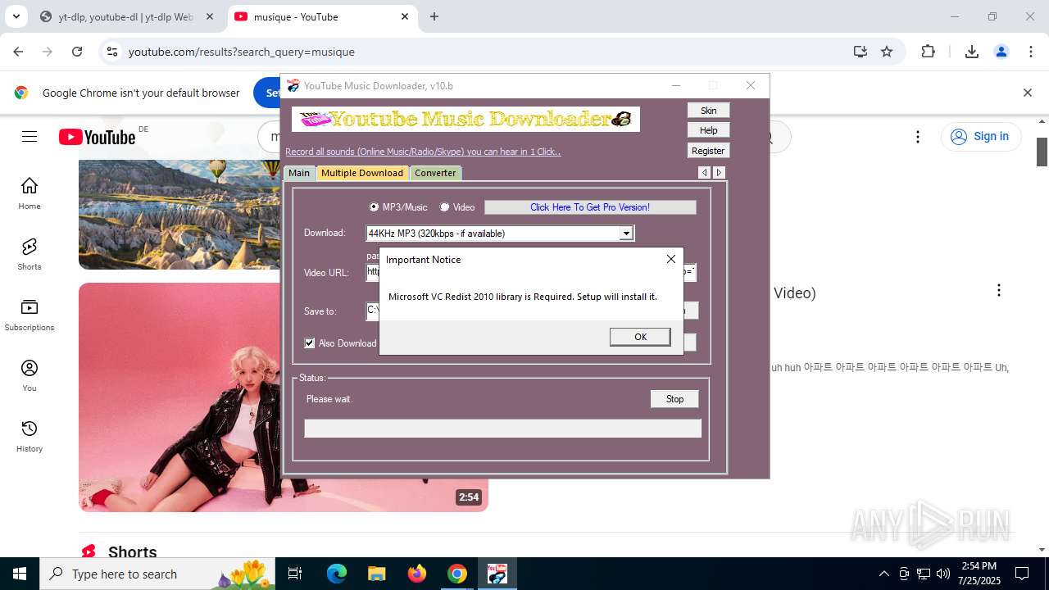Click the YouTube Sign in button

click(981, 137)
